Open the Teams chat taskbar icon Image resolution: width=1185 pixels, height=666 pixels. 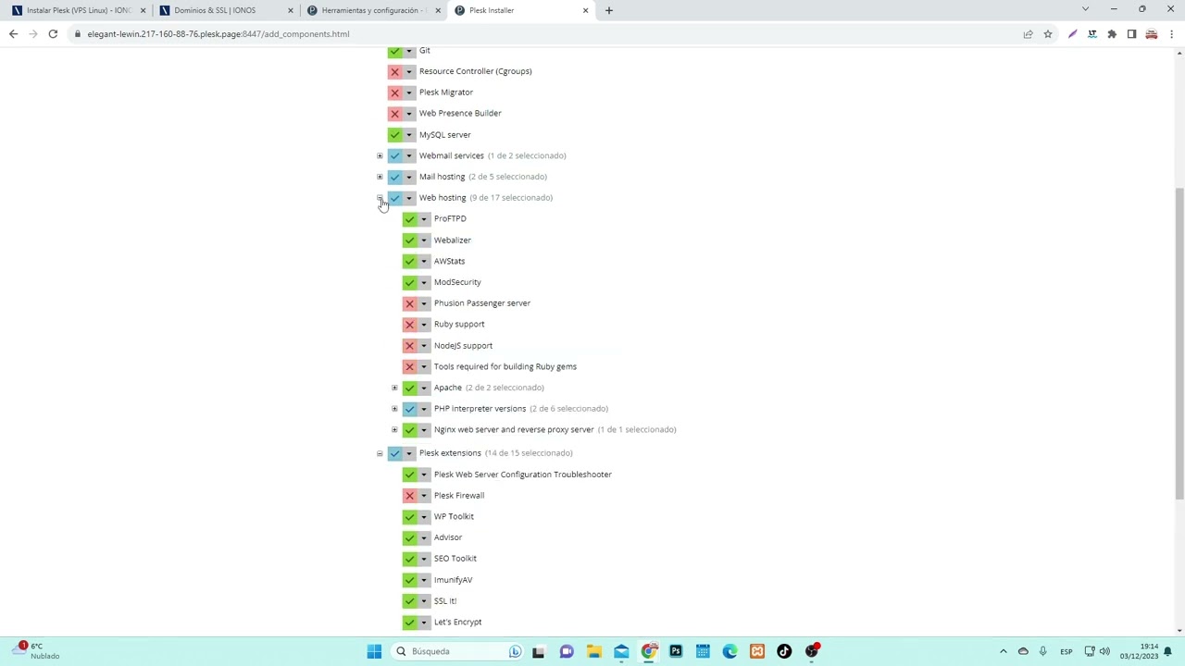[x=567, y=651]
